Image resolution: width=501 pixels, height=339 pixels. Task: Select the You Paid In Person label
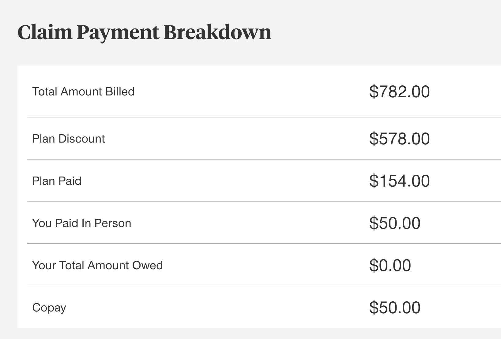[x=81, y=223]
